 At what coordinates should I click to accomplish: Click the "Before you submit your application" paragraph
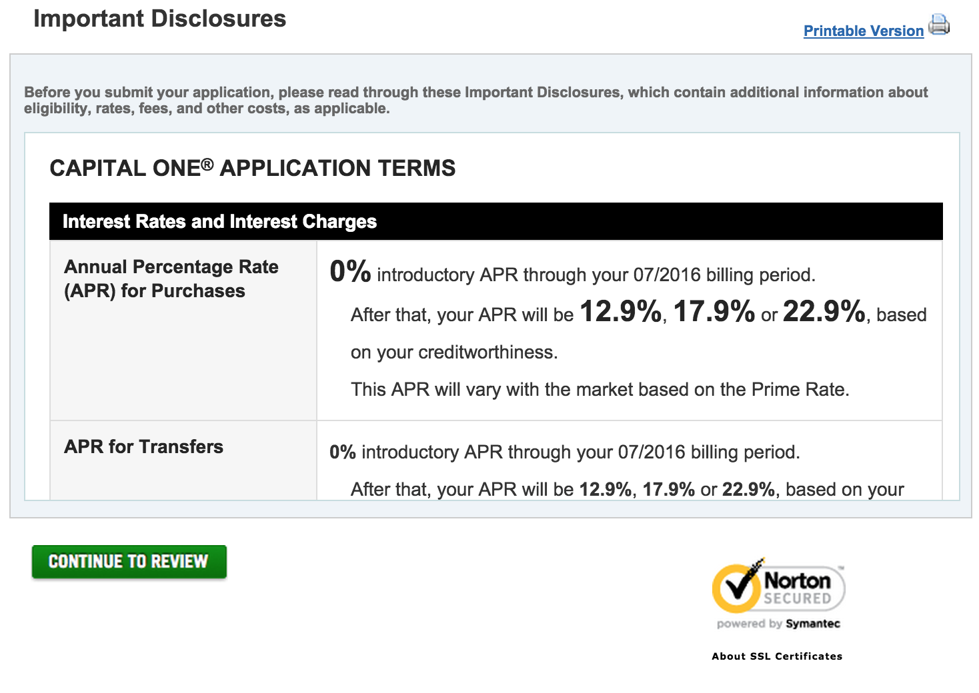coord(475,101)
